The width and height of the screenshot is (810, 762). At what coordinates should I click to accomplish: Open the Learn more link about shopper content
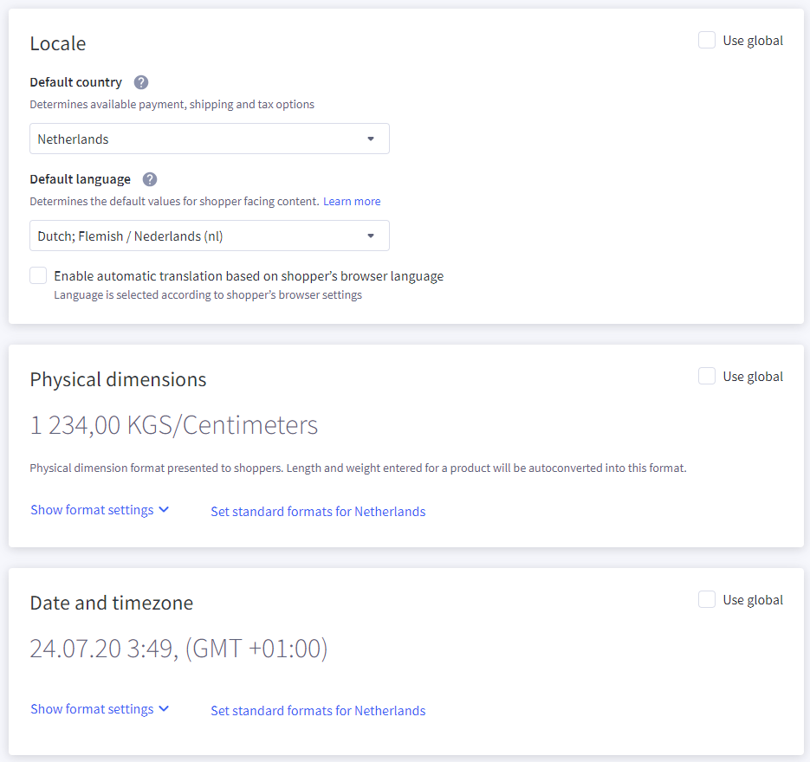click(x=352, y=201)
